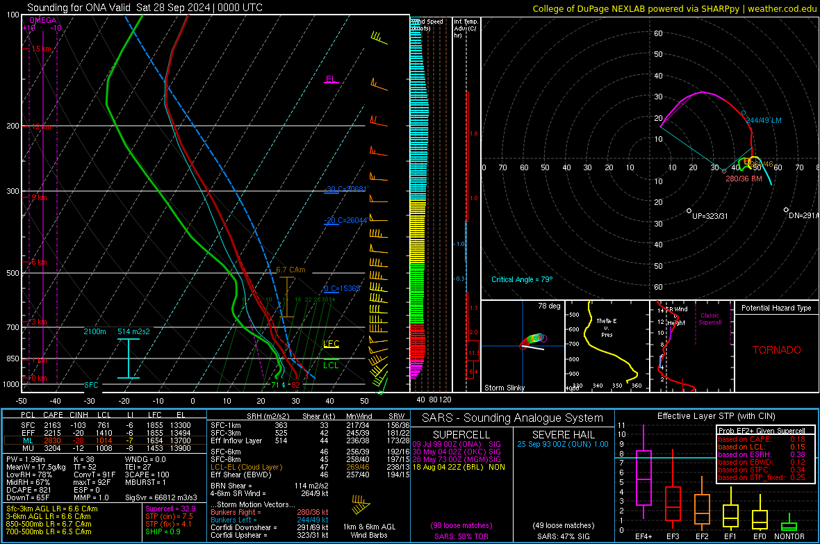Select the '25 Sep 93 00Z (OUN)' hail analogue
This screenshot has width=820, height=544.
click(x=563, y=444)
